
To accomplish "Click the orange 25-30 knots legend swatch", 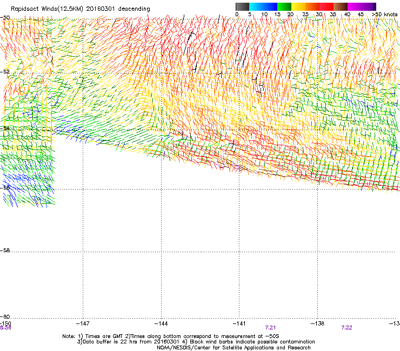I will [312, 6].
